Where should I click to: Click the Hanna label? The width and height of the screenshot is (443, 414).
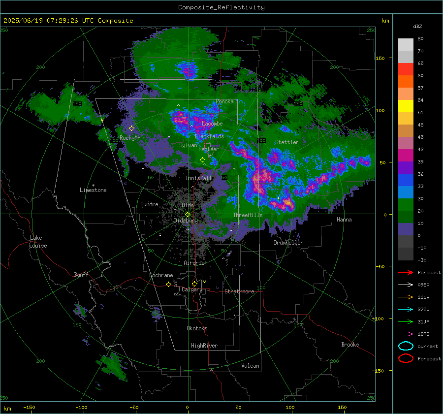[344, 220]
